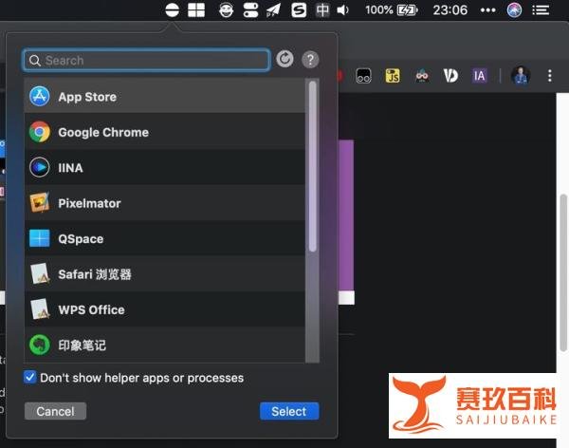Switch input method via 中 icon
The width and height of the screenshot is (569, 448).
[x=322, y=9]
